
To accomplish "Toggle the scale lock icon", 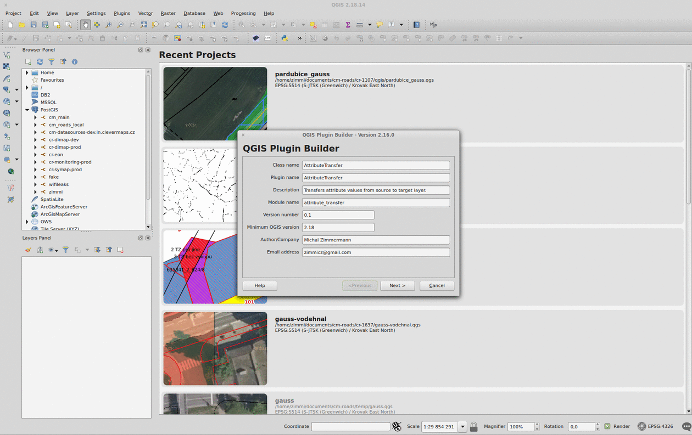I will click(x=473, y=426).
